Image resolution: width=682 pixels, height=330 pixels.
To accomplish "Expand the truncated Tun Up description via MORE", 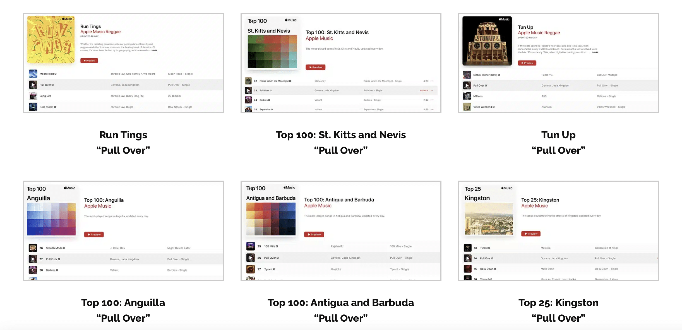I will [595, 52].
